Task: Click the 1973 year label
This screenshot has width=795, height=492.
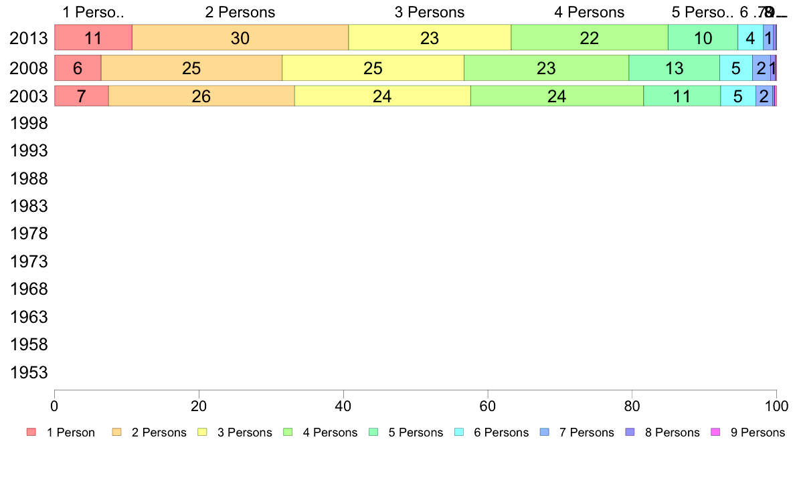Action: (x=29, y=261)
